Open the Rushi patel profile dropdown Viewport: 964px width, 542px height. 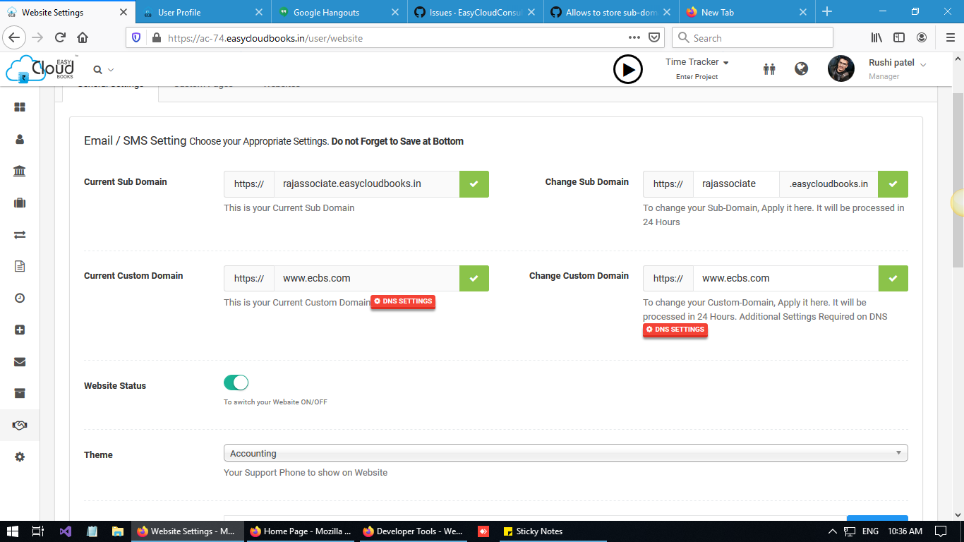point(896,62)
